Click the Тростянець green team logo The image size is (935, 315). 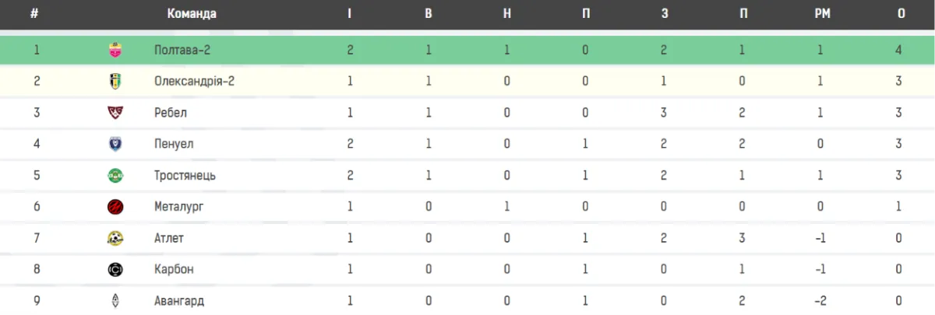pyautogui.click(x=115, y=175)
